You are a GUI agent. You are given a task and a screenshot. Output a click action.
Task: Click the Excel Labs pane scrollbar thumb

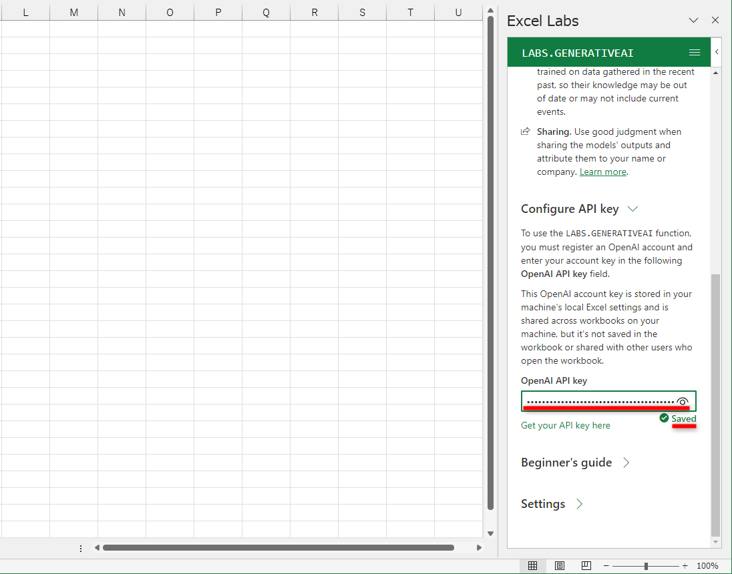pyautogui.click(x=715, y=405)
